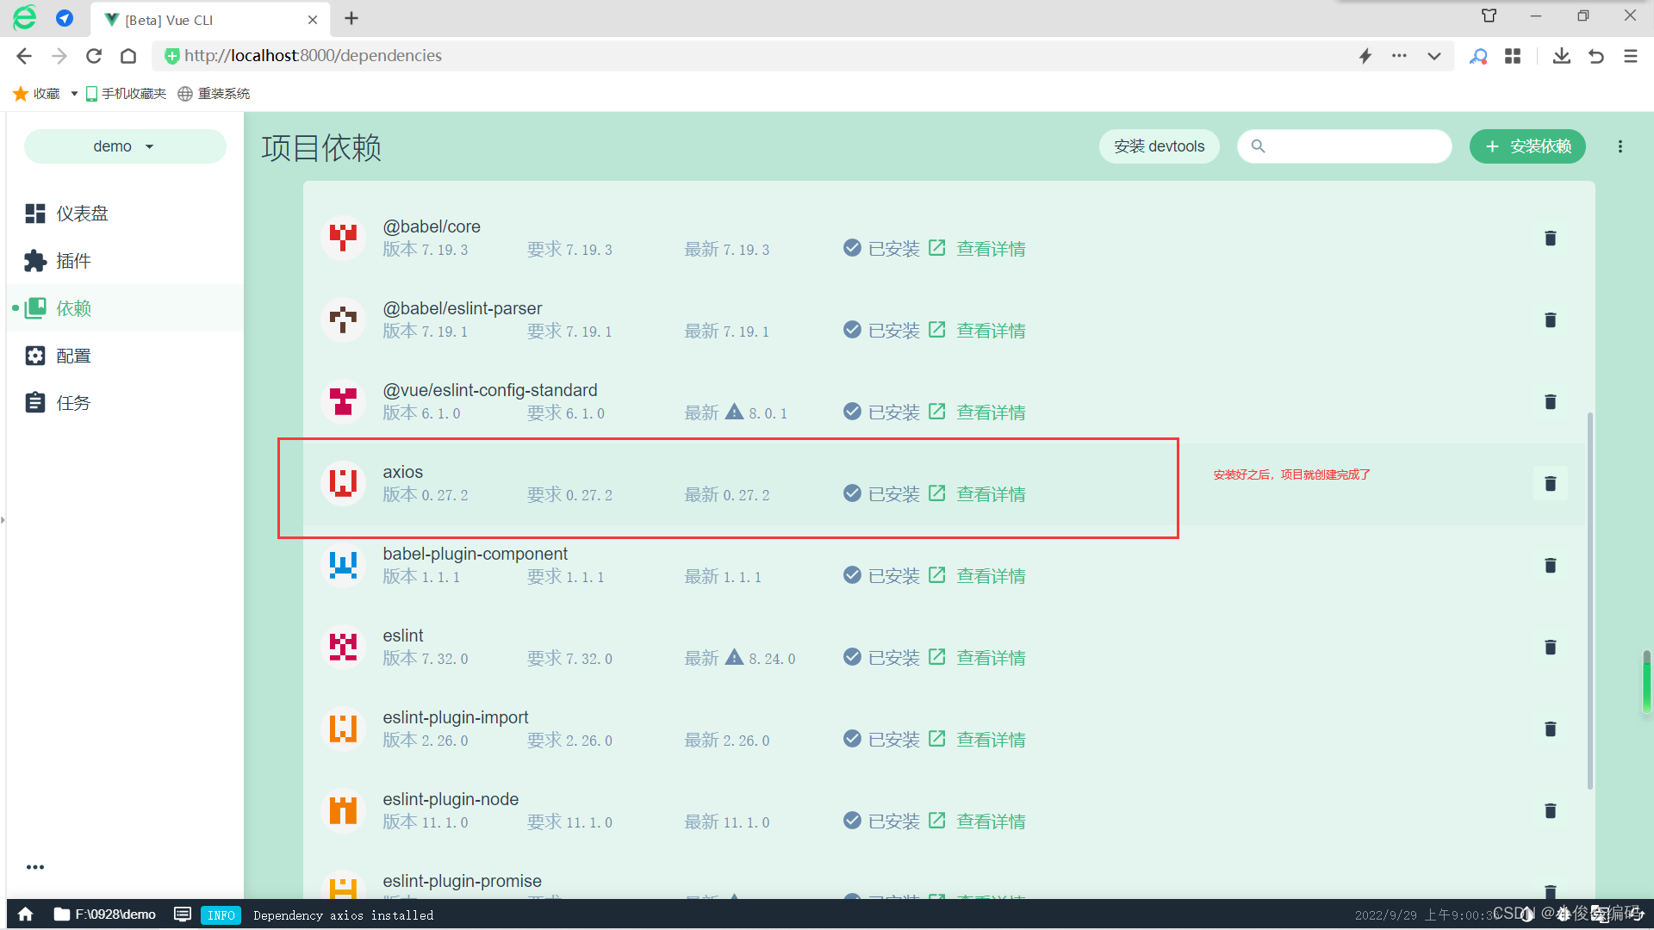
Task: Open the 重装系统 bookmark
Action: (214, 93)
